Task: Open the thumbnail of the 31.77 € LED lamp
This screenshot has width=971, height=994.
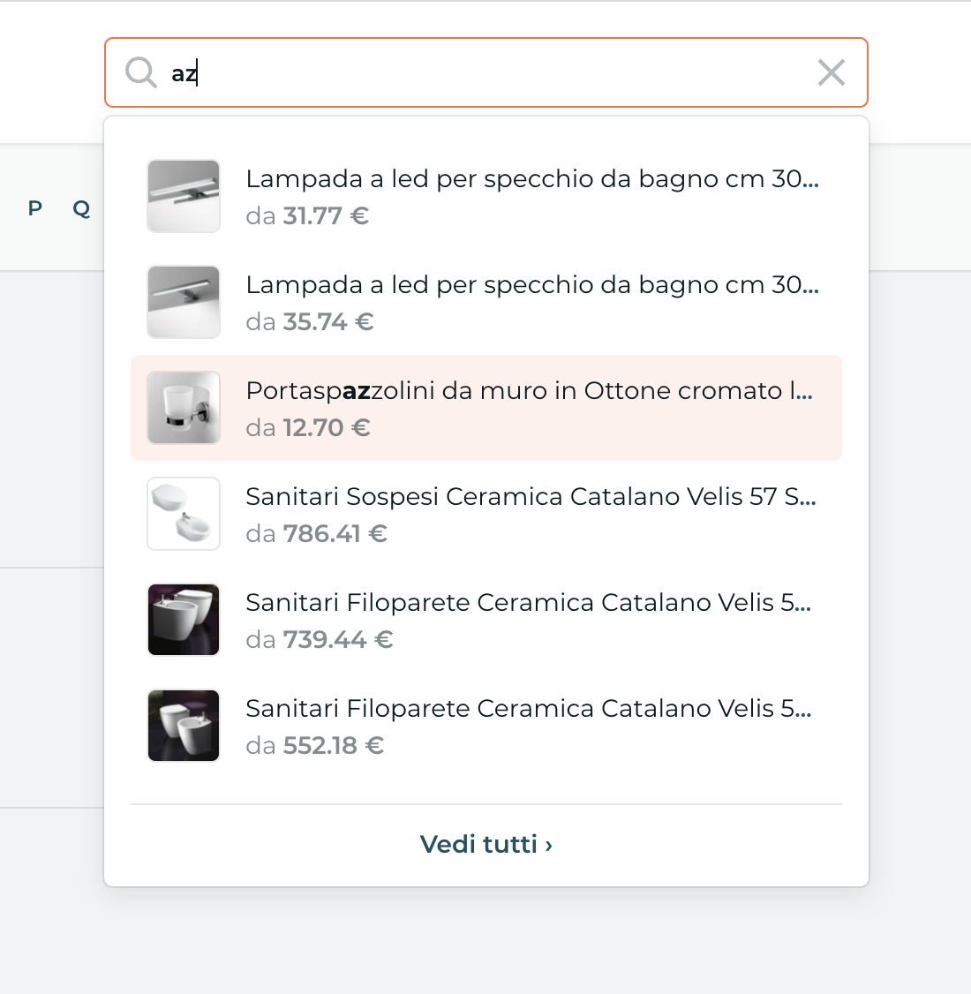Action: (x=184, y=196)
